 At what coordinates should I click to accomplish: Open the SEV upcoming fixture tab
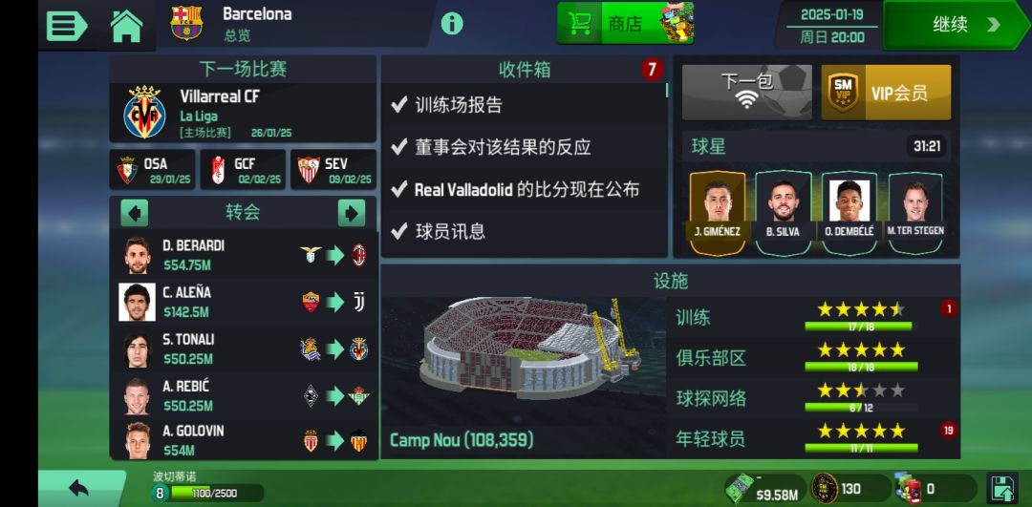coord(333,170)
